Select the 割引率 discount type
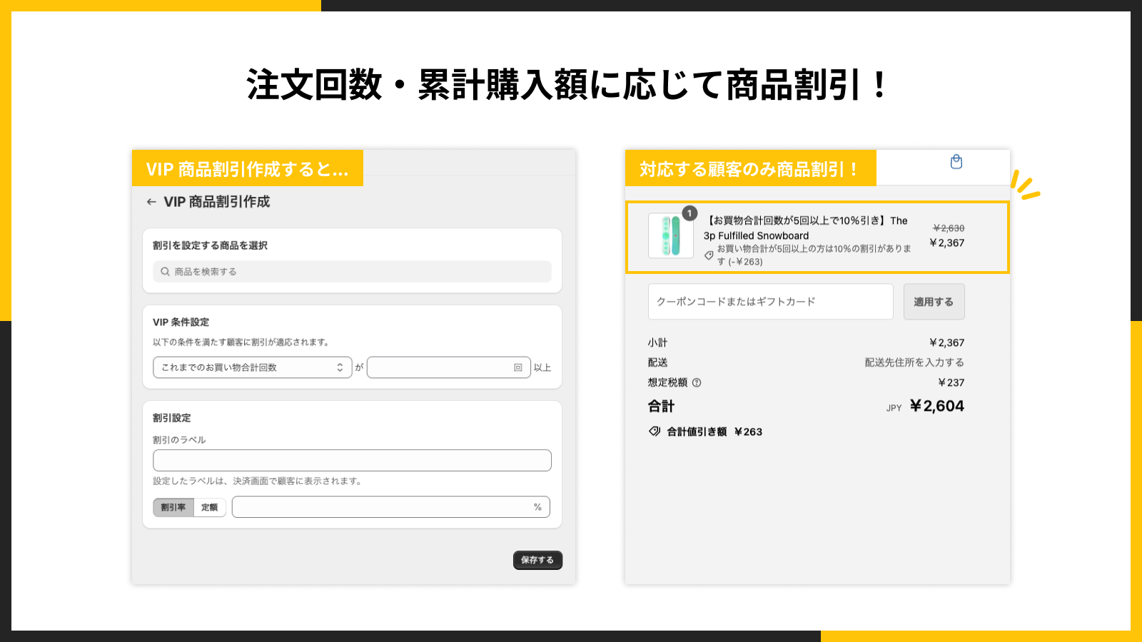 point(172,507)
